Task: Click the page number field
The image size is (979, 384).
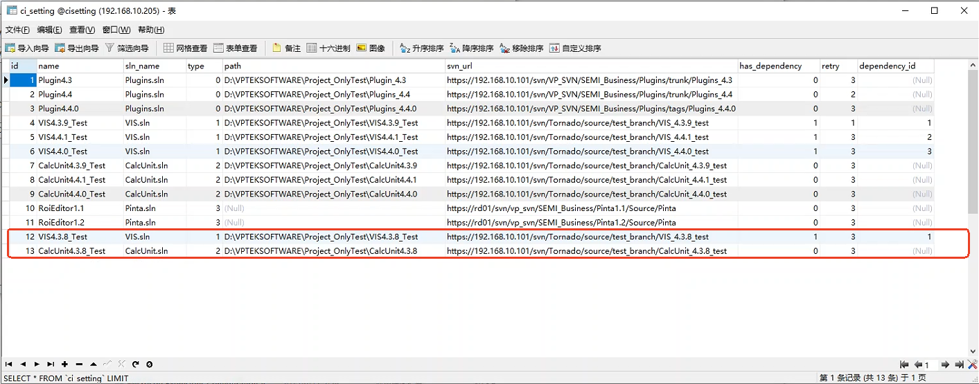Action: point(930,365)
